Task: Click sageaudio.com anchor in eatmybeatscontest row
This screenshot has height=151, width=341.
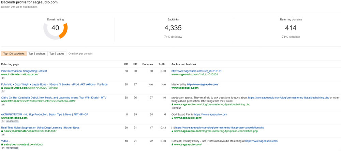Action: (262, 141)
